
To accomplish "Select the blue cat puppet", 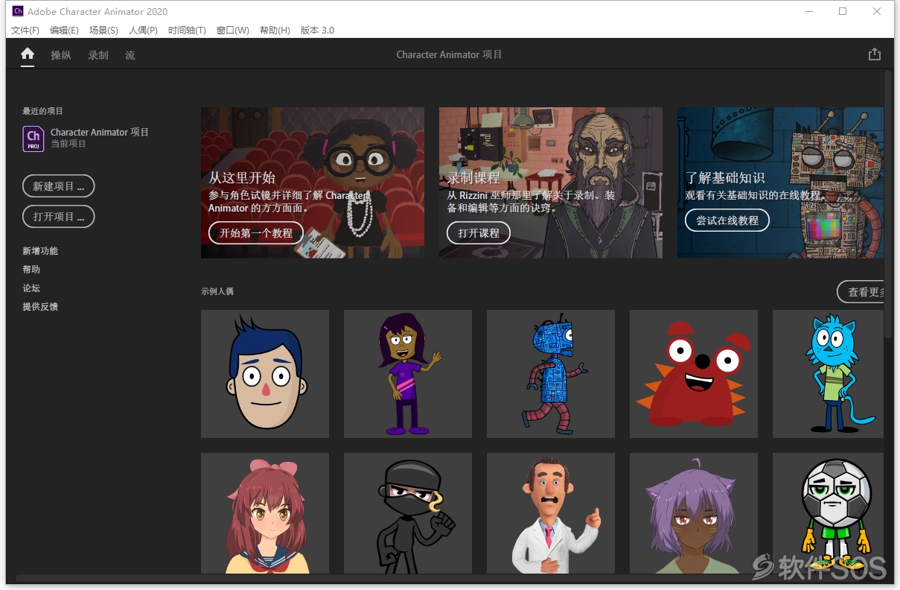I will (828, 374).
